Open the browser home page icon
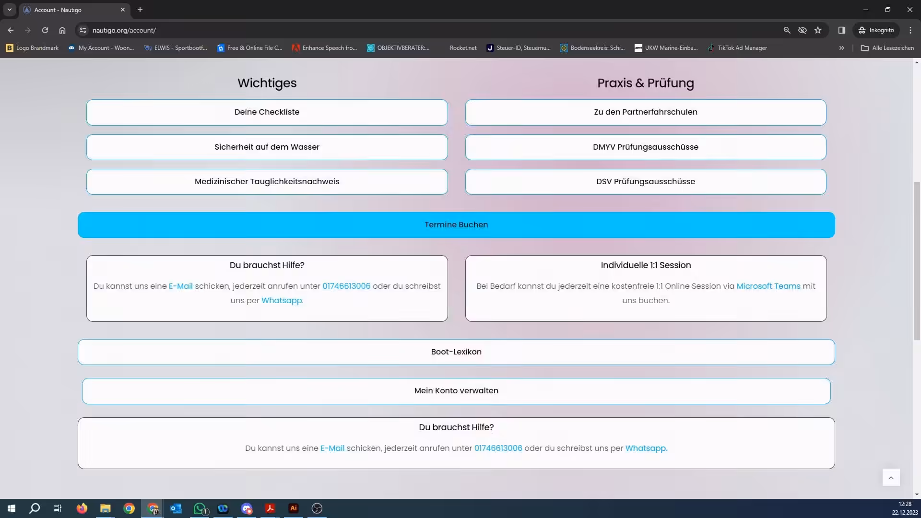 [x=62, y=30]
